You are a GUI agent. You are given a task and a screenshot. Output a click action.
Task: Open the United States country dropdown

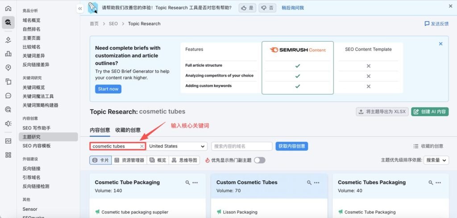pos(177,146)
